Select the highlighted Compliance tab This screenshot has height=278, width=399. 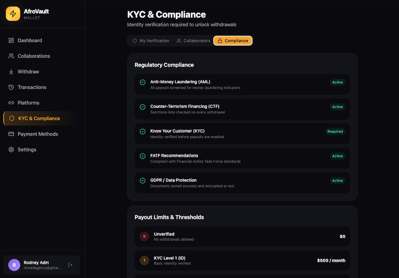point(233,41)
